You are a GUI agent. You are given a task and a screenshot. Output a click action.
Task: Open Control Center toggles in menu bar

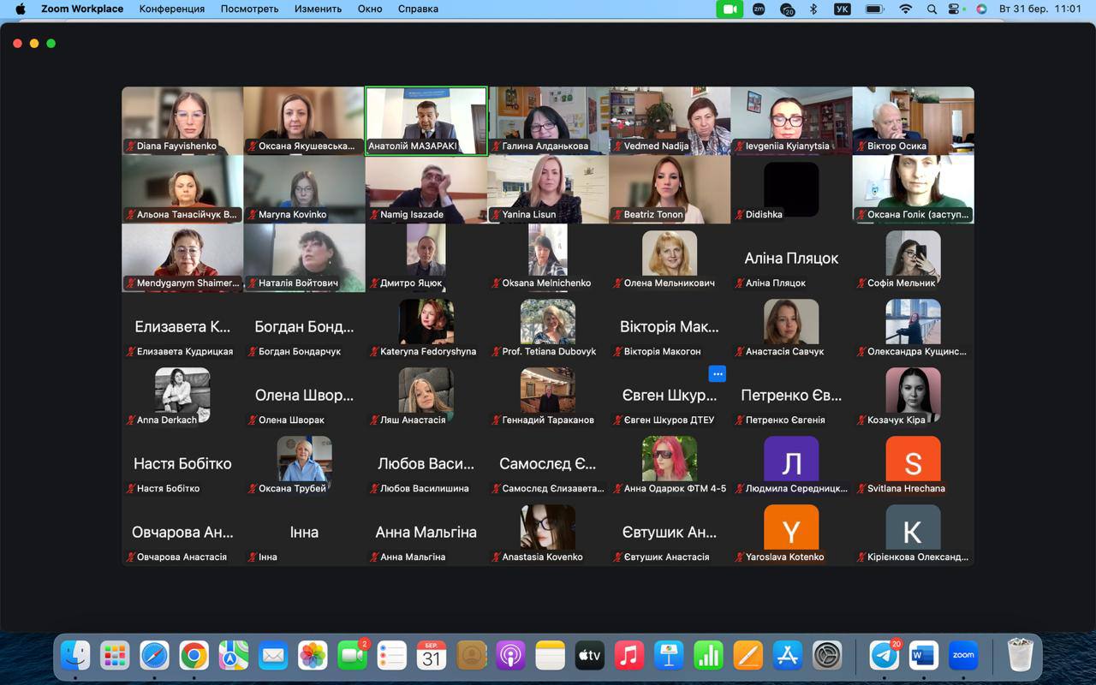coord(956,9)
